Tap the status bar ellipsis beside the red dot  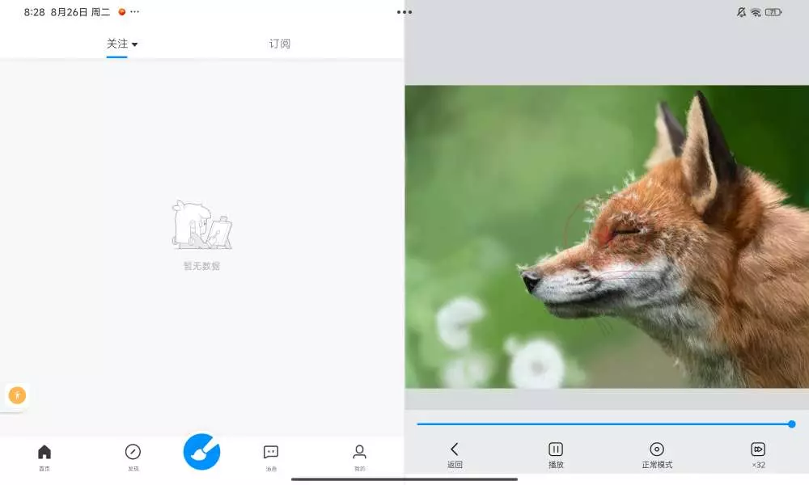[x=134, y=11]
